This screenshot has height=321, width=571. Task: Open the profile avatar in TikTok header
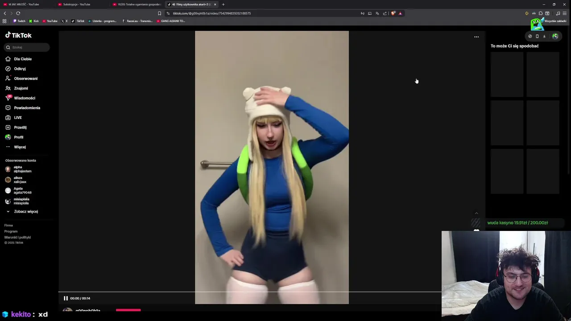(x=555, y=37)
